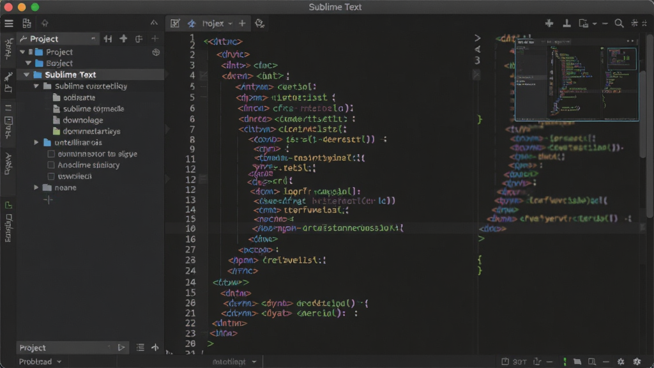Click the square icon before '30T' in status bar
Image resolution: width=654 pixels, height=368 pixels.
[505, 362]
